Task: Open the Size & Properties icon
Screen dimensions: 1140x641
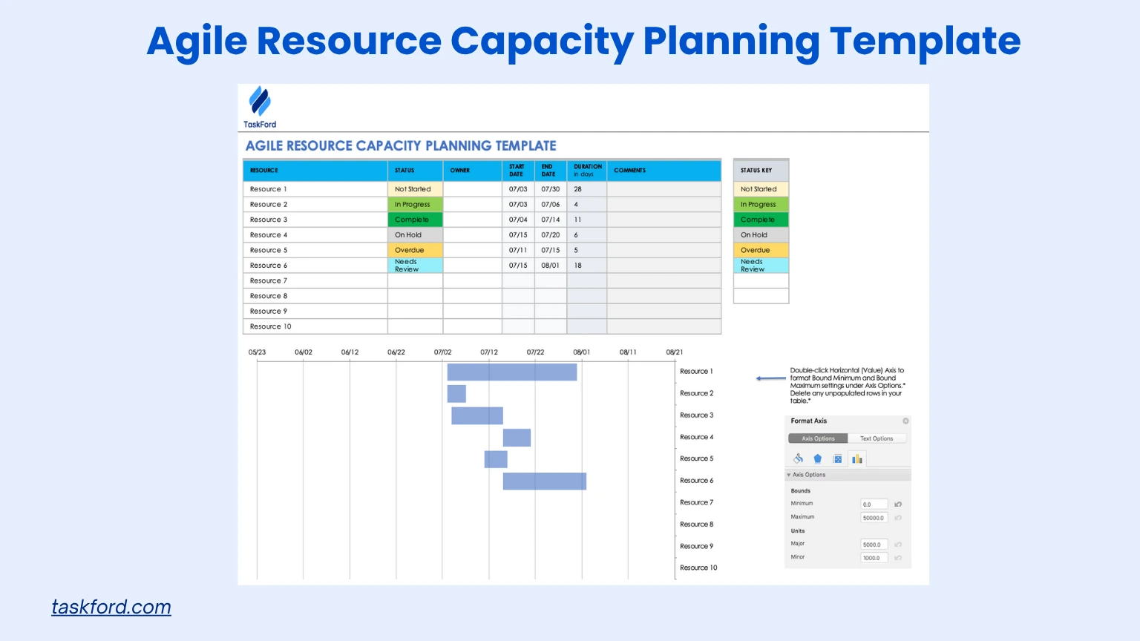Action: point(837,458)
